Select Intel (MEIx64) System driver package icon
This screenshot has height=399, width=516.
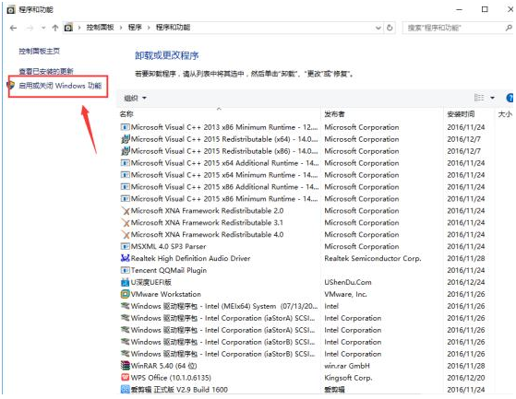[125, 306]
